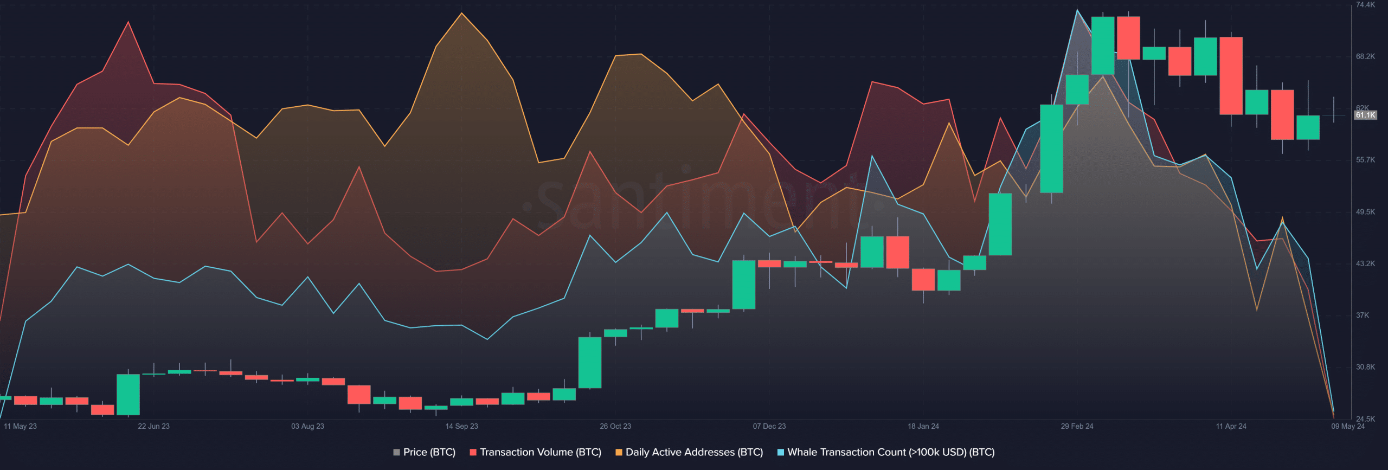
Task: Click the Price (BTC) legend label
Action: click(429, 452)
